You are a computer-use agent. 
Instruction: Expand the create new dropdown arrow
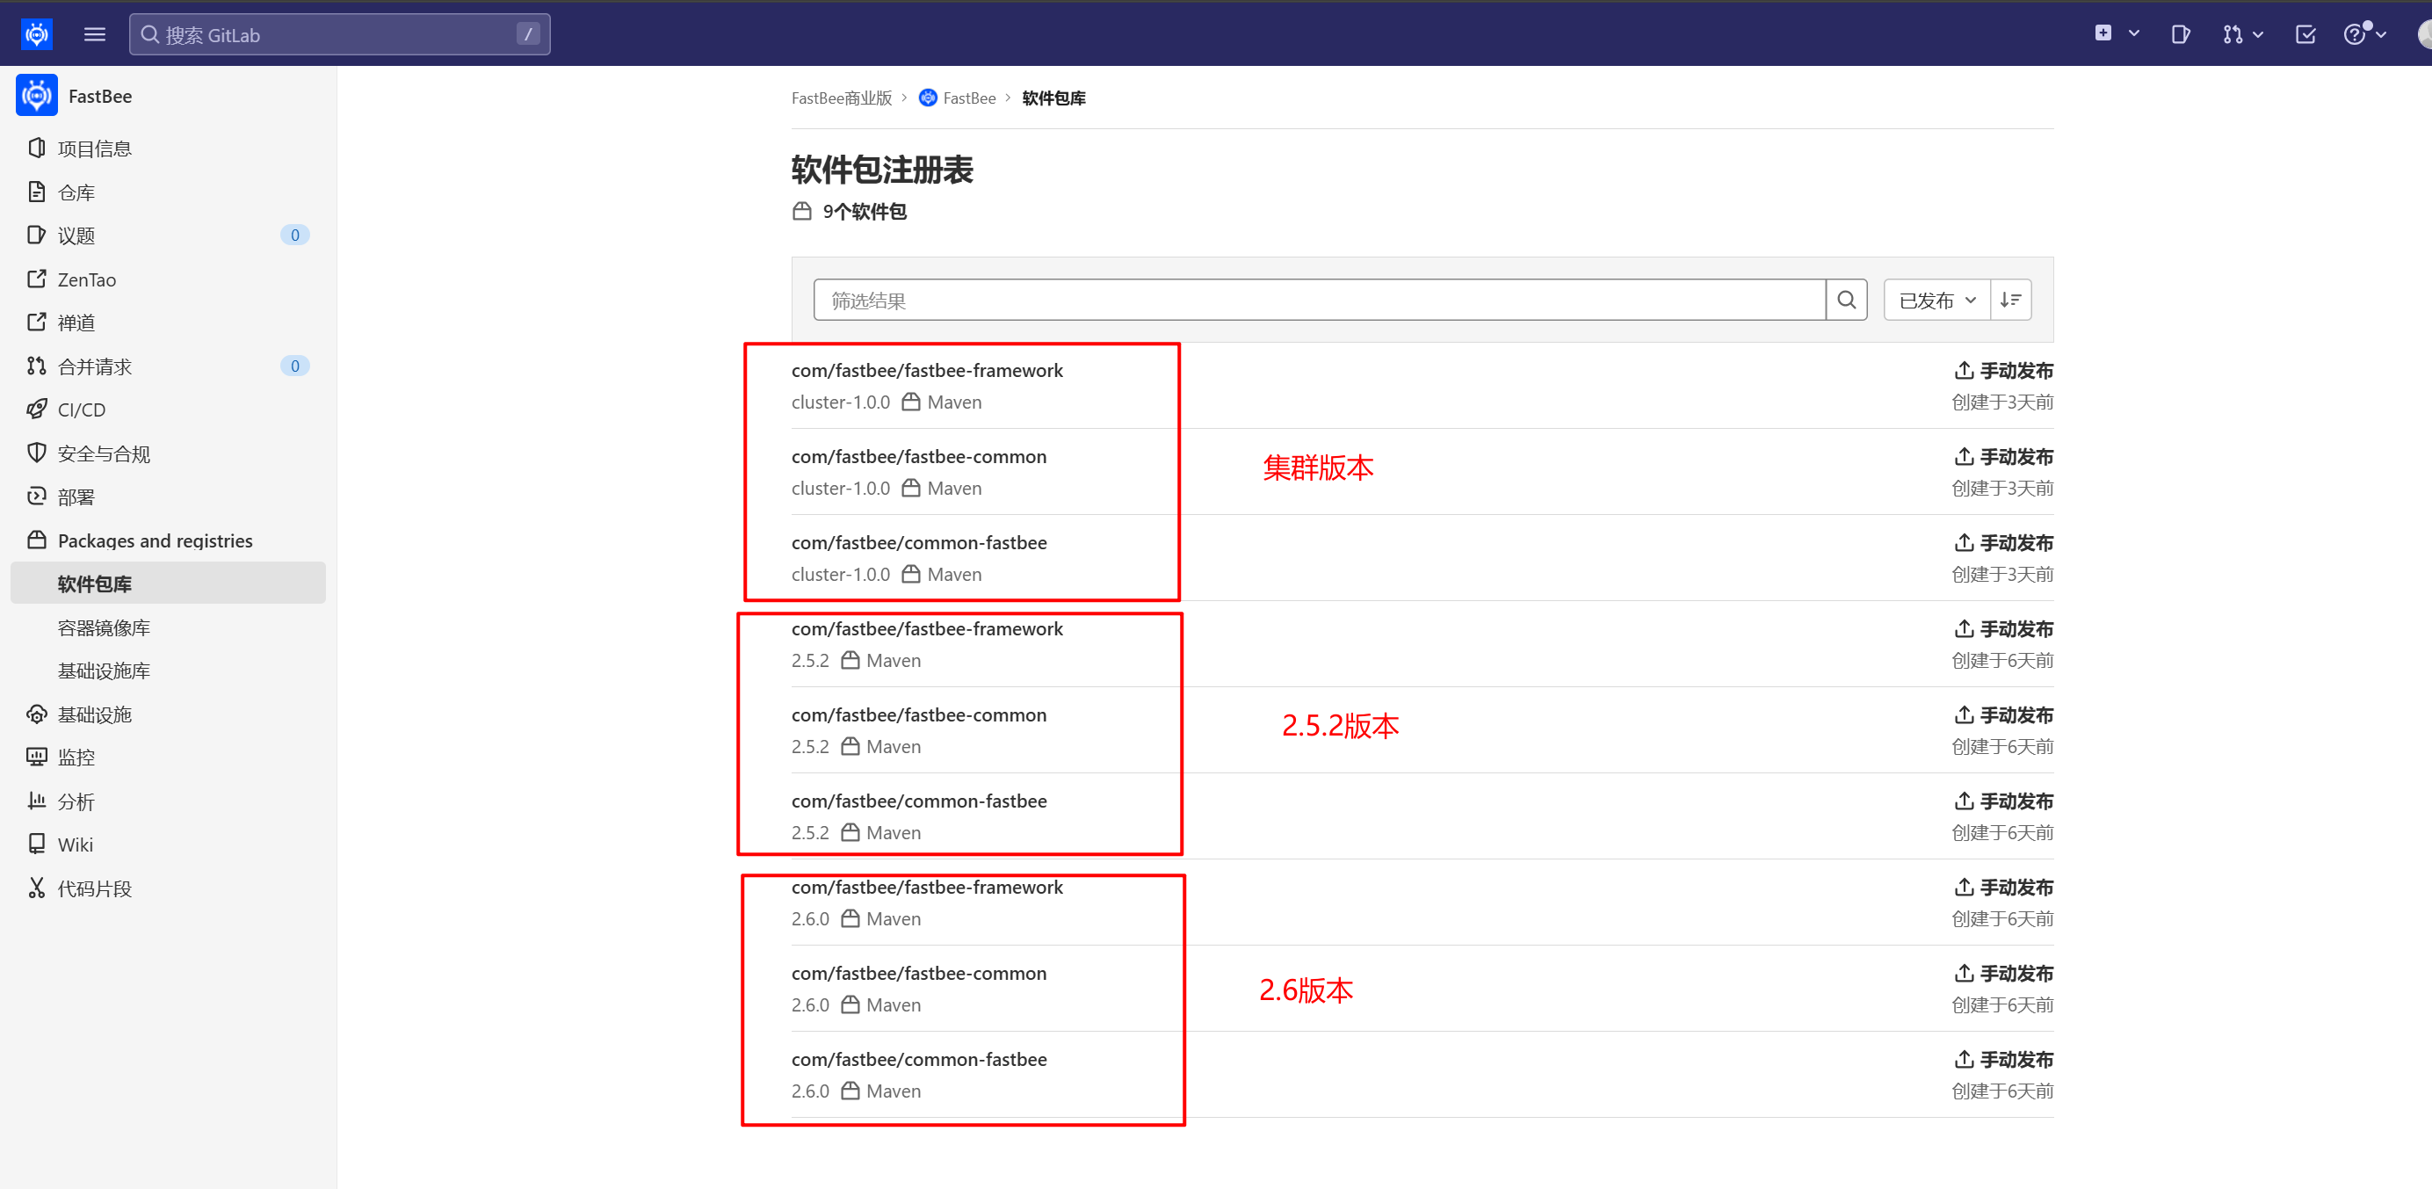point(2133,34)
